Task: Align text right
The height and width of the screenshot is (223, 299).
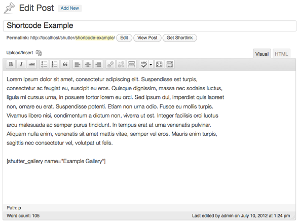Action: (x=98, y=64)
